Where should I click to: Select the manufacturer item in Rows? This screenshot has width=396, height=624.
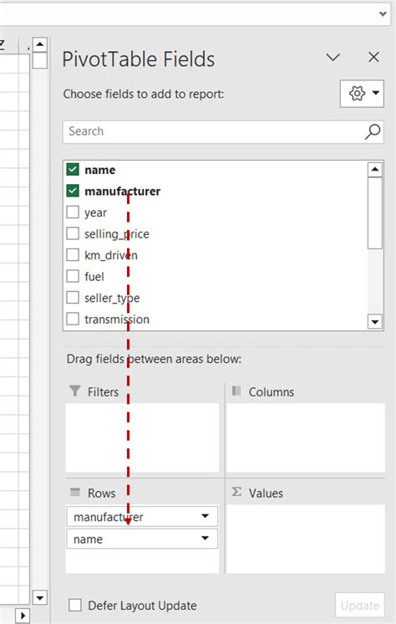142,517
